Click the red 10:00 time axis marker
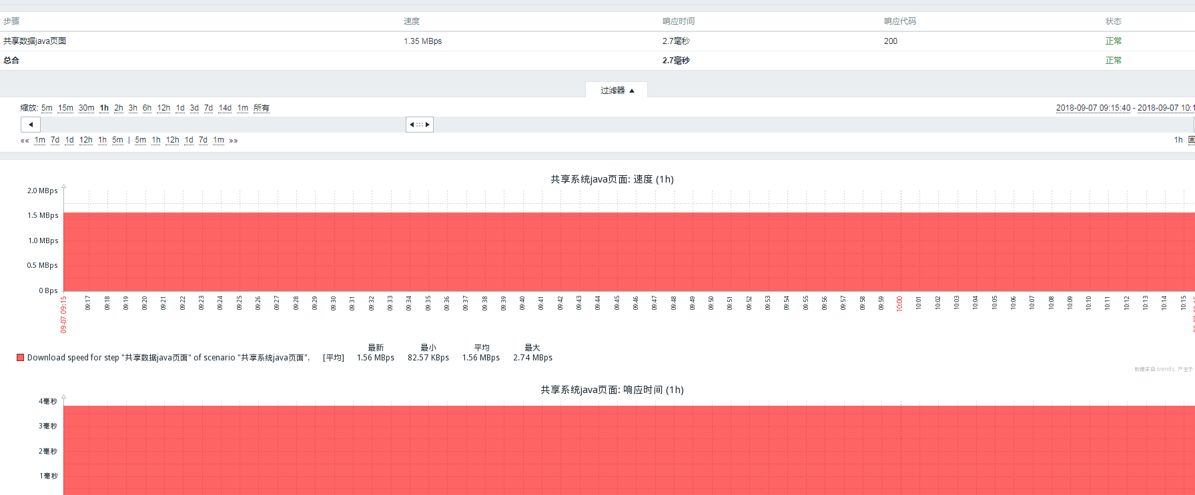This screenshot has width=1195, height=495. pyautogui.click(x=899, y=304)
